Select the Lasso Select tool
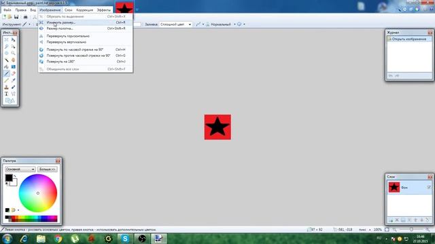Viewport: 435px width, 244px height. pos(6,47)
